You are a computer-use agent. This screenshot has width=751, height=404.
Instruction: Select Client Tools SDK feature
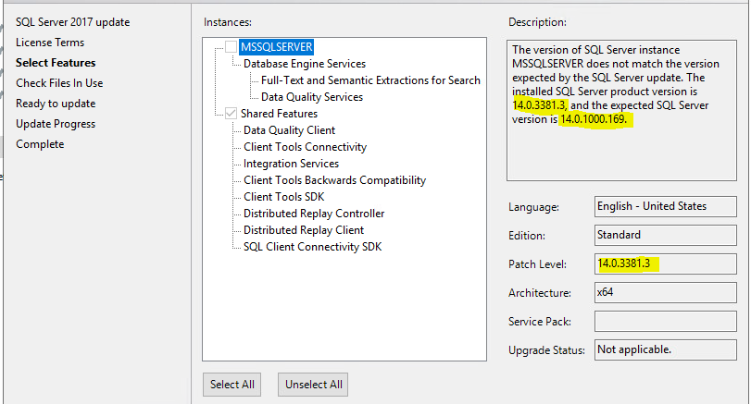(283, 197)
